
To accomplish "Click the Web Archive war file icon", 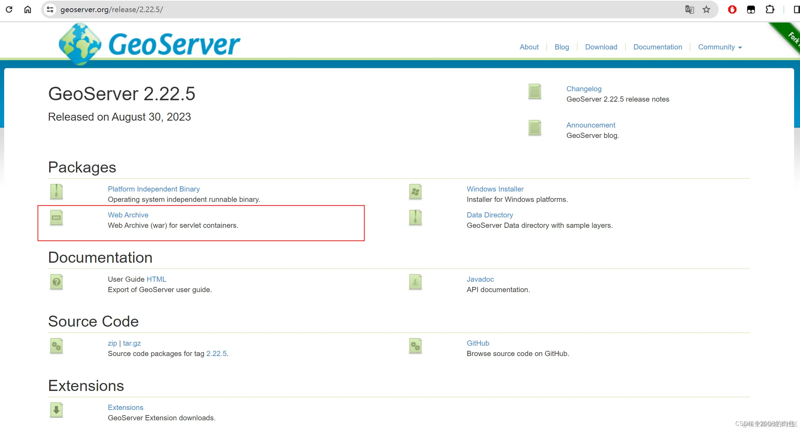I will pos(56,218).
